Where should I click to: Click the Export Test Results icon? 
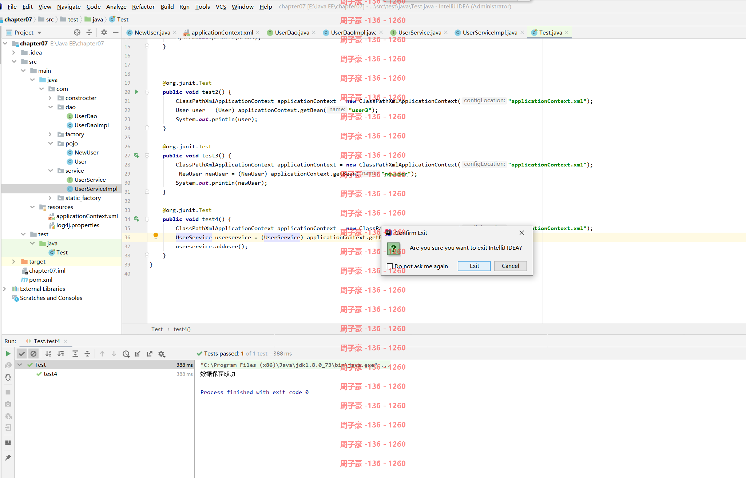[x=149, y=354]
